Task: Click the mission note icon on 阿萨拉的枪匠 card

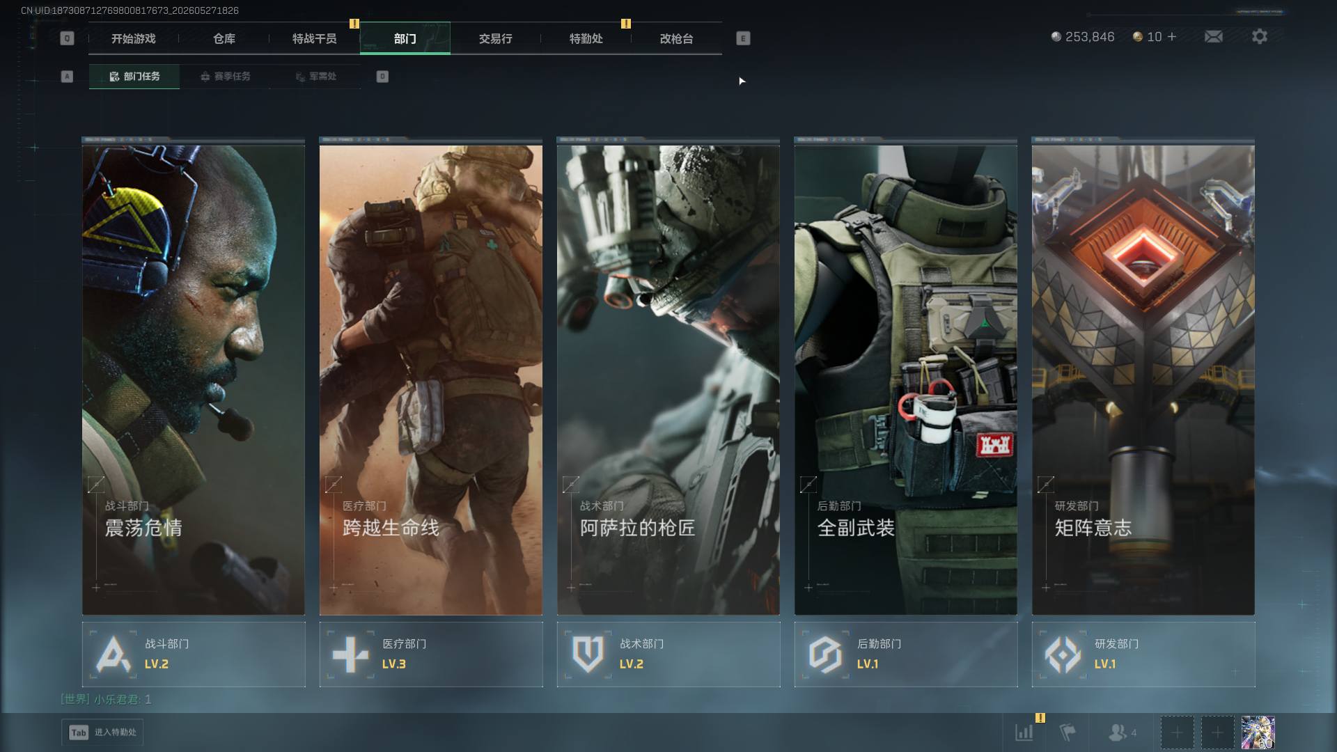Action: point(571,484)
